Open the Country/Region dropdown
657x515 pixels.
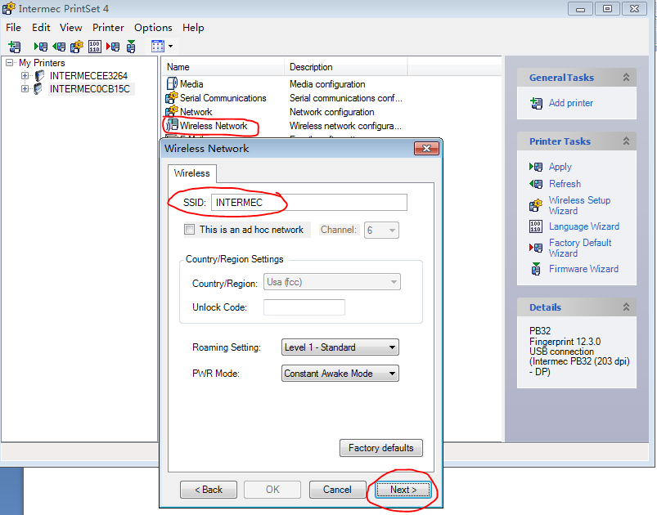coord(332,282)
